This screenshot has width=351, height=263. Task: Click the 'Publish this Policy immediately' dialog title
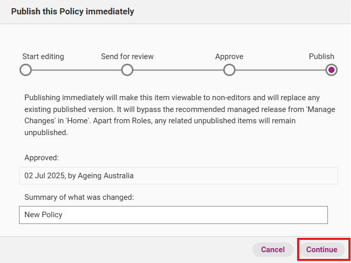72,11
